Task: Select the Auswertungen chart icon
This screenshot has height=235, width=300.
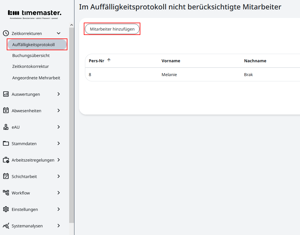Action: pyautogui.click(x=5, y=94)
